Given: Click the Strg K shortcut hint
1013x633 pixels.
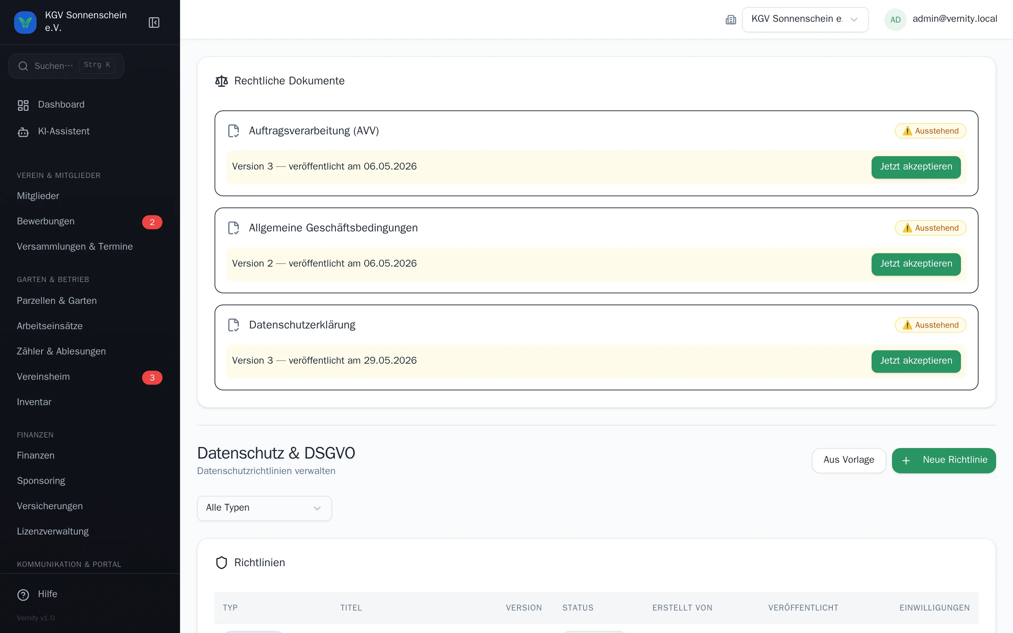Looking at the screenshot, I should [97, 65].
